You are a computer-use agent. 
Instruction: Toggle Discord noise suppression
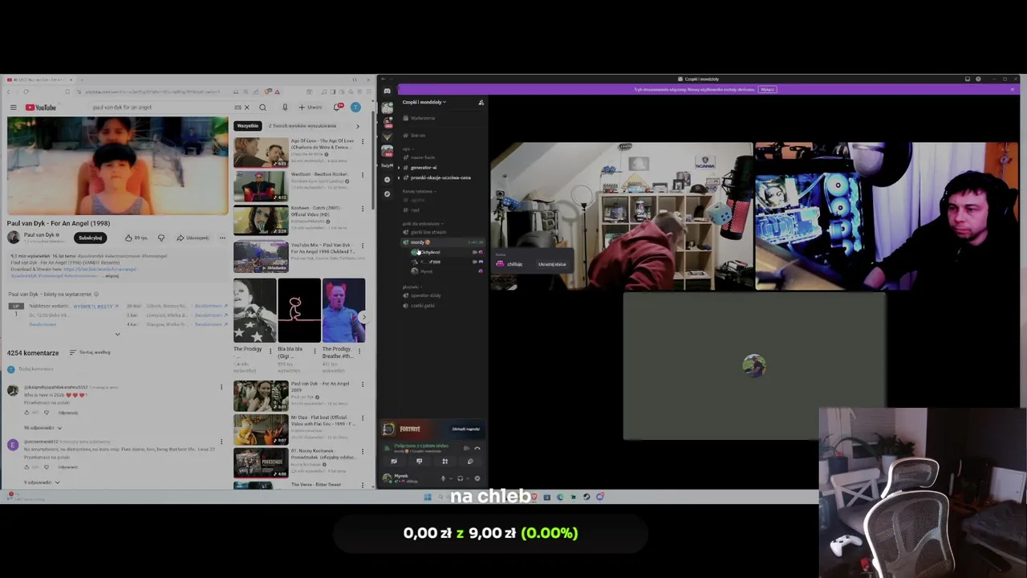(466, 448)
